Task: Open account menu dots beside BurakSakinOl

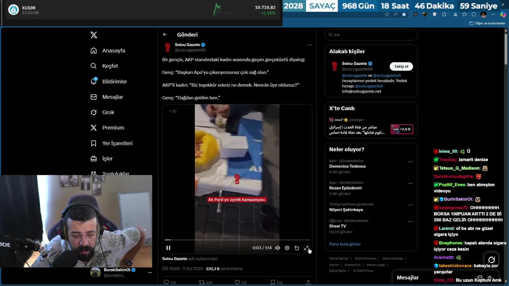Action: [150, 272]
